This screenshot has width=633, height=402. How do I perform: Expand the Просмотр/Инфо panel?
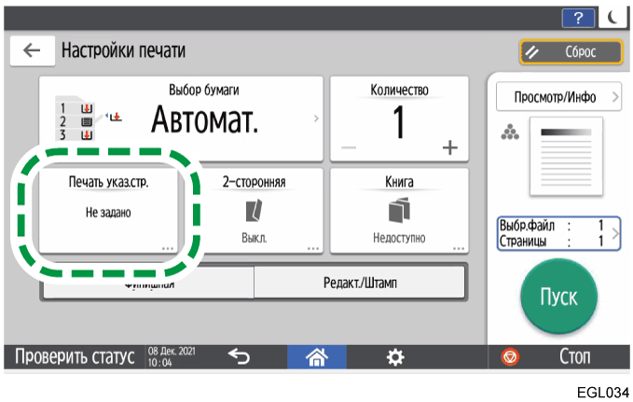(558, 96)
